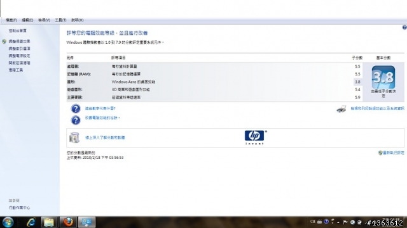
Task: Select the 主要硬碟 row label
Action: coord(74,98)
